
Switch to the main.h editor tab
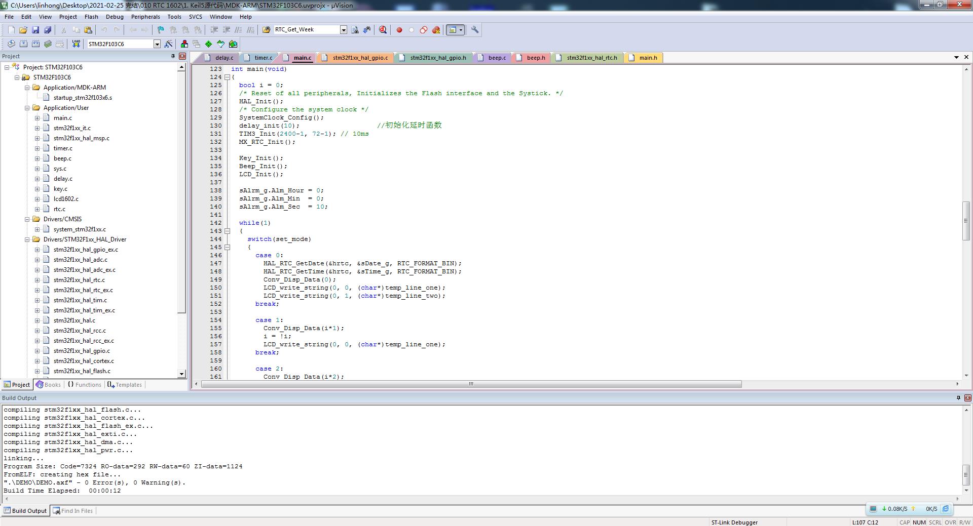click(x=643, y=58)
